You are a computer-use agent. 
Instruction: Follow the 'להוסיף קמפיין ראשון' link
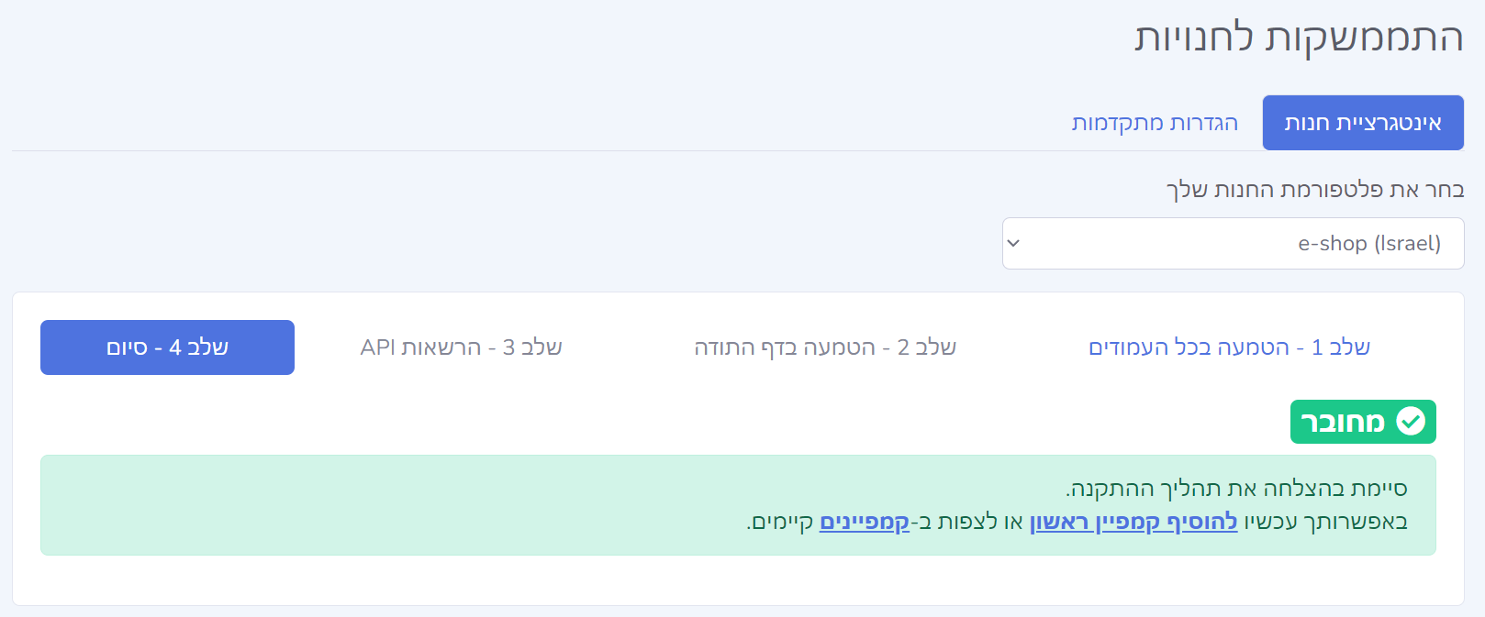pyautogui.click(x=1133, y=522)
